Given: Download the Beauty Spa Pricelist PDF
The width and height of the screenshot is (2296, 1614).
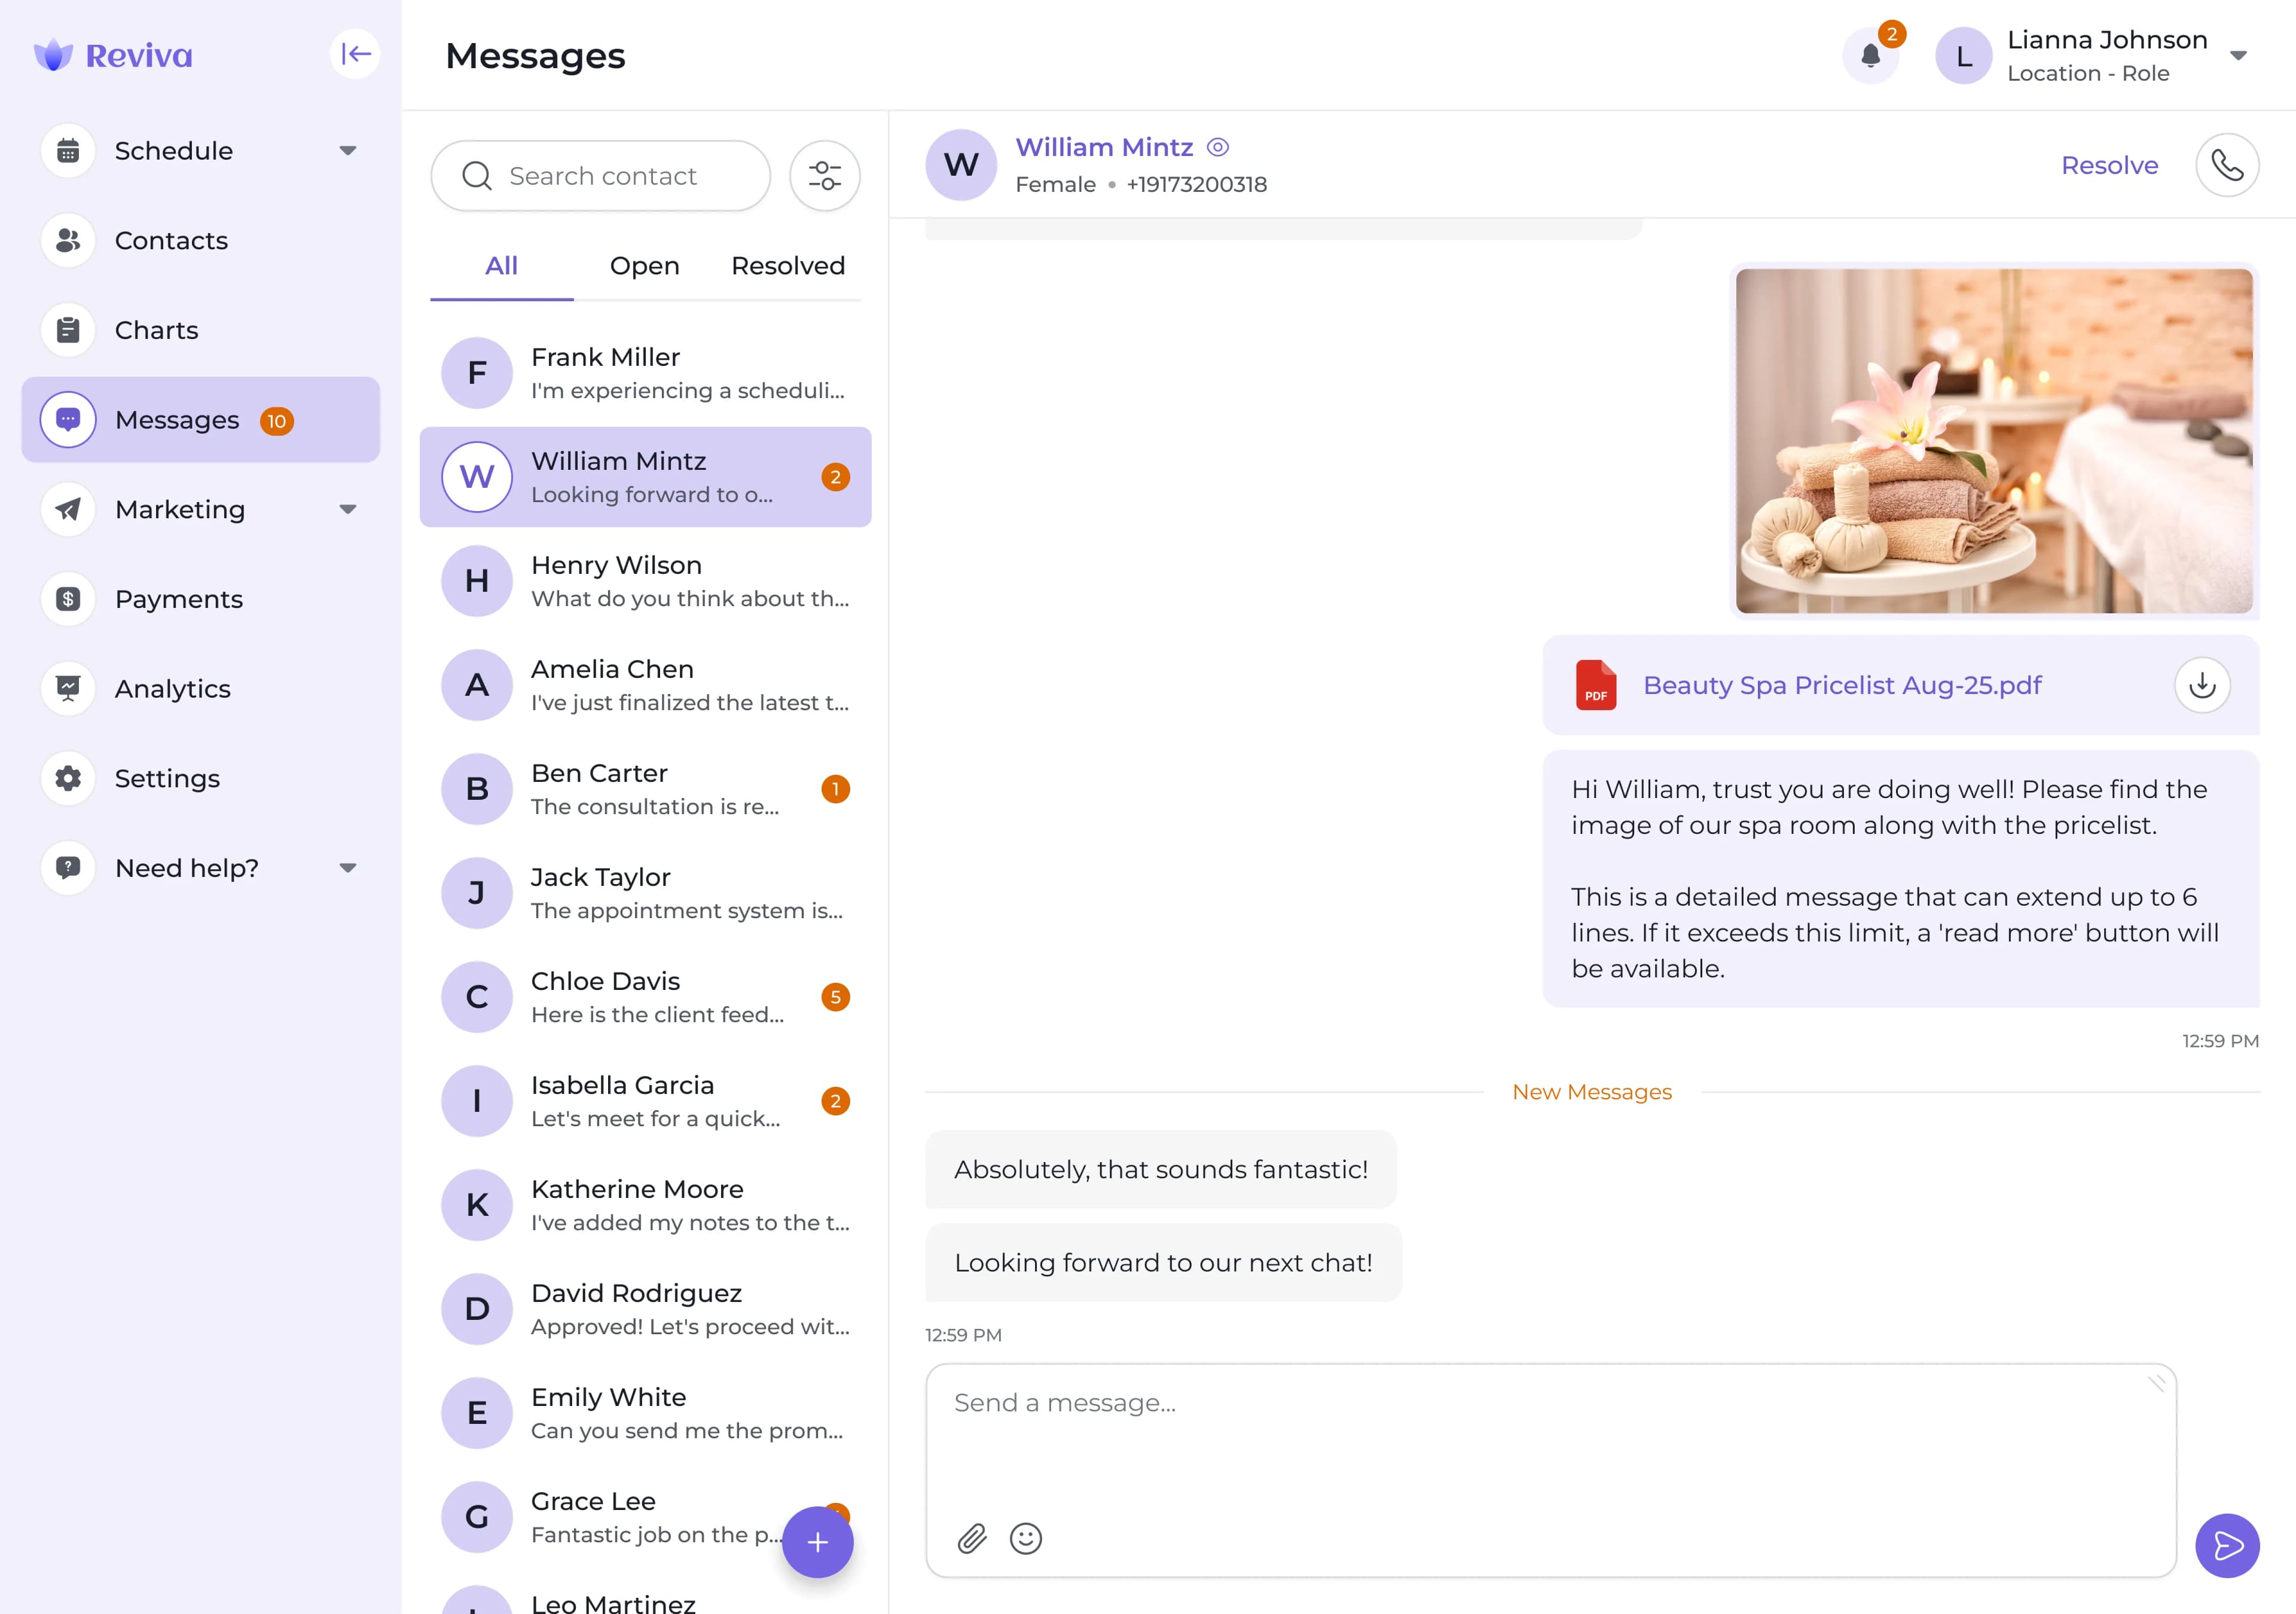Looking at the screenshot, I should (x=2202, y=685).
